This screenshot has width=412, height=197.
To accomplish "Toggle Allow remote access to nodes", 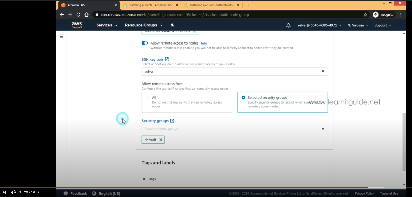I will (145, 43).
